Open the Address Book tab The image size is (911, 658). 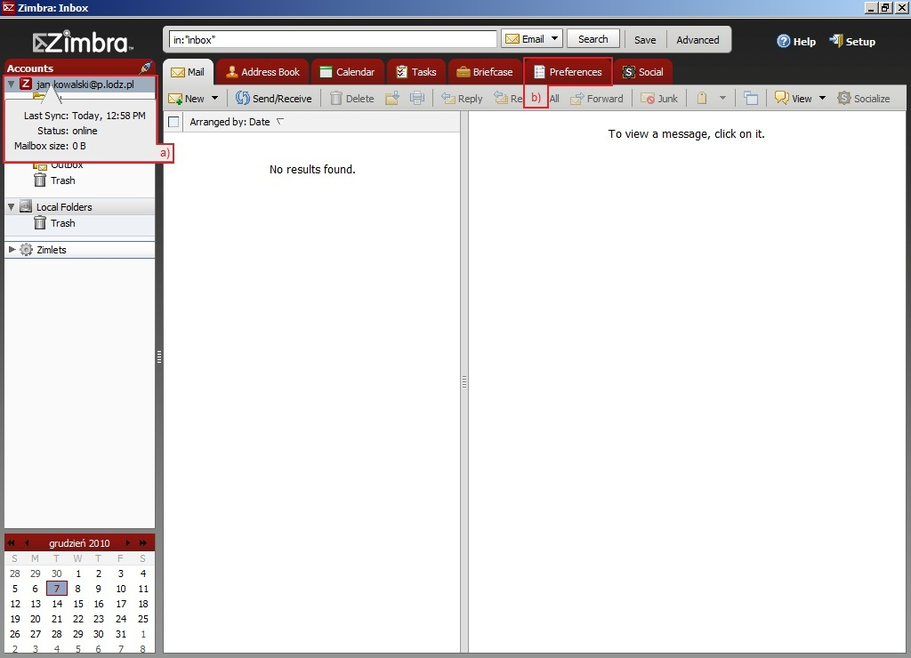click(x=262, y=72)
